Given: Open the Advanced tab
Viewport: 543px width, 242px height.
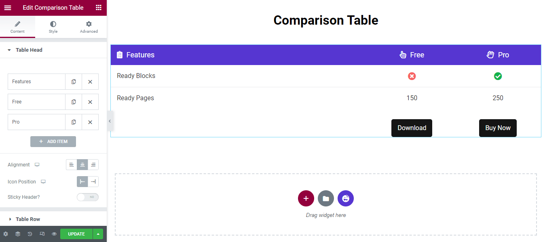Looking at the screenshot, I should [x=89, y=27].
